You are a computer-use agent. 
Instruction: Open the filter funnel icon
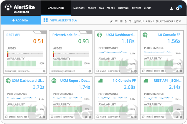[x=130, y=22]
